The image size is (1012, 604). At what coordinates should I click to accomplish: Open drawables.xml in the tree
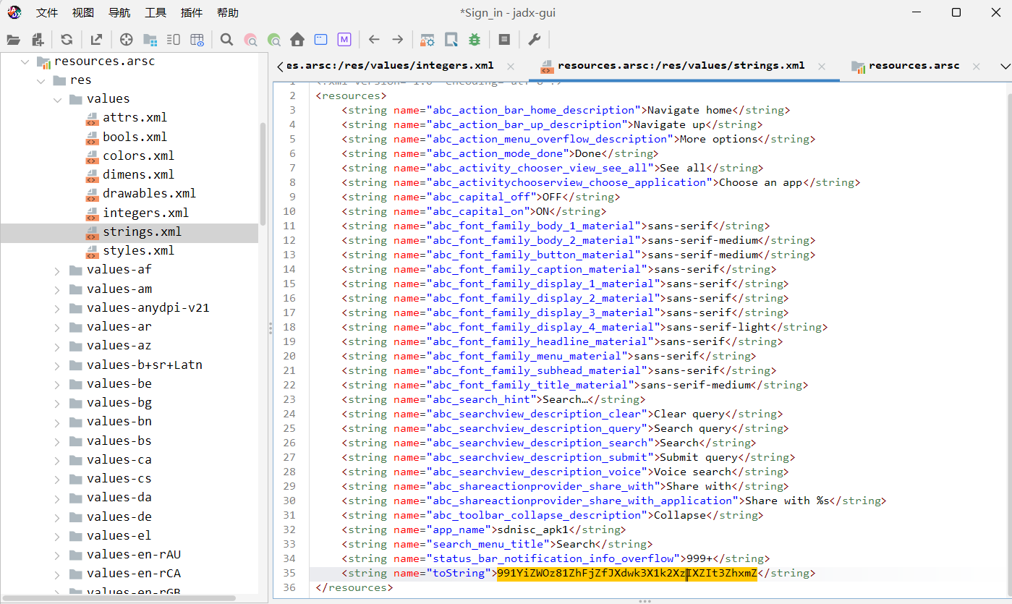tap(149, 194)
